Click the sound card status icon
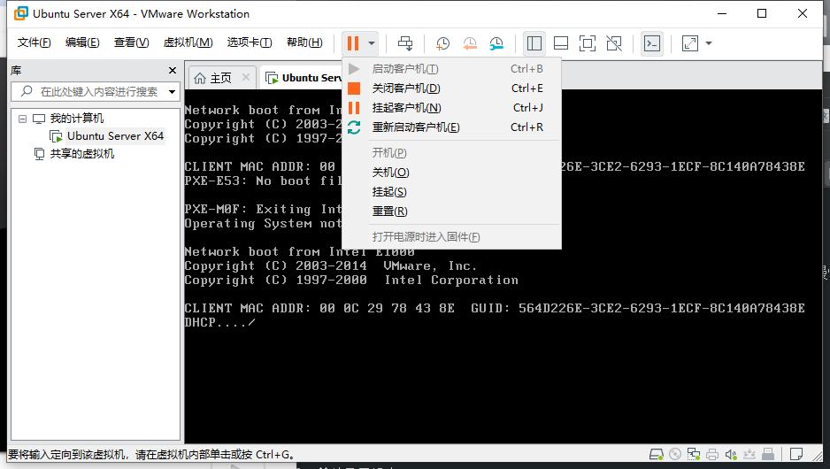 click(x=731, y=454)
